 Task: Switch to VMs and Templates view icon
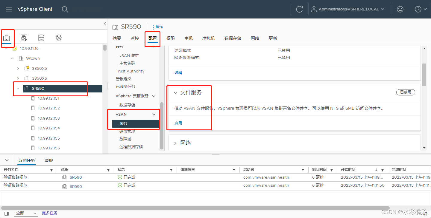[24, 38]
